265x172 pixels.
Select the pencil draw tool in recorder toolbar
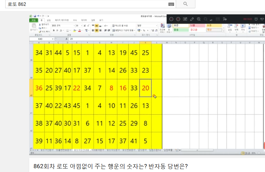192,19
